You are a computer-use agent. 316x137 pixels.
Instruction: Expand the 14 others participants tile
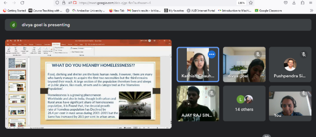(x=244, y=104)
